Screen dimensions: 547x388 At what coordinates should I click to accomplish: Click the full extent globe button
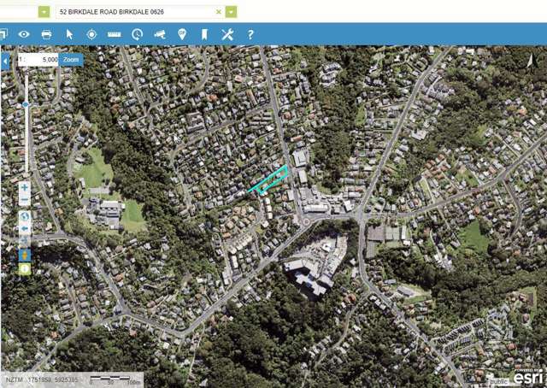[x=25, y=217]
